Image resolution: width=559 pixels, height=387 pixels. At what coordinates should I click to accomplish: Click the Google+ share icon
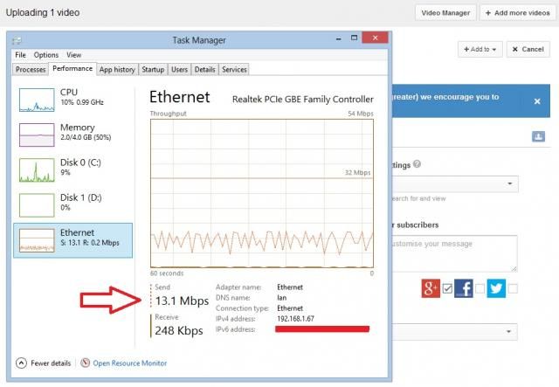[x=431, y=288]
